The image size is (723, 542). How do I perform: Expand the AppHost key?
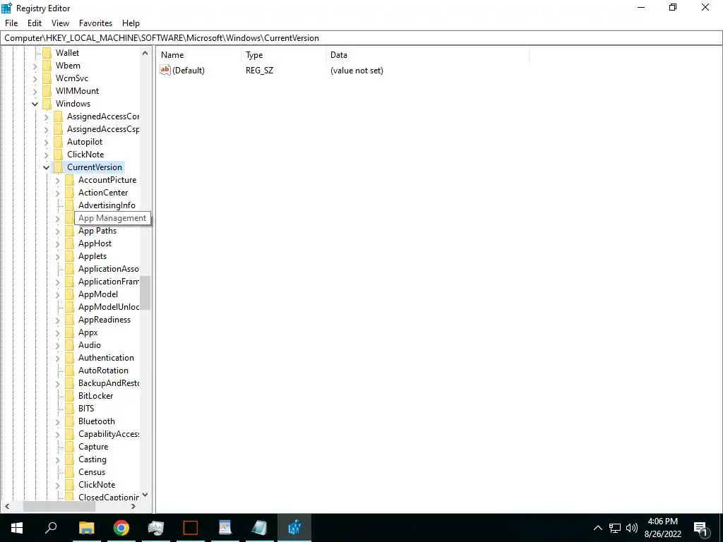click(x=58, y=243)
